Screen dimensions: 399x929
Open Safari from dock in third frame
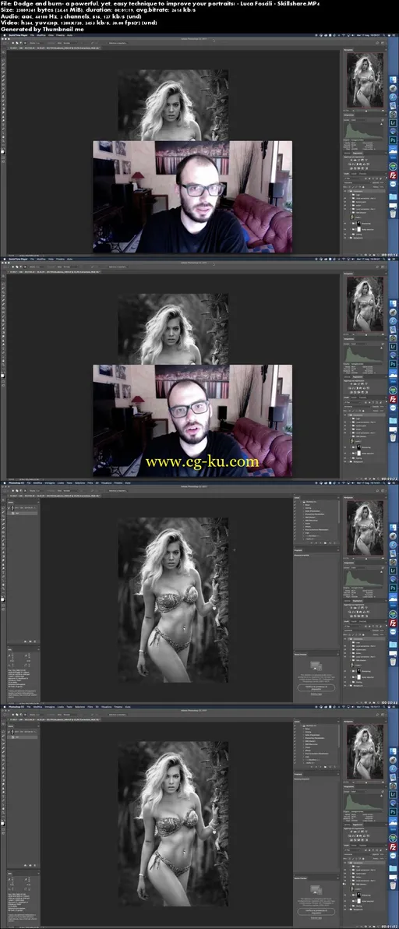(x=393, y=545)
